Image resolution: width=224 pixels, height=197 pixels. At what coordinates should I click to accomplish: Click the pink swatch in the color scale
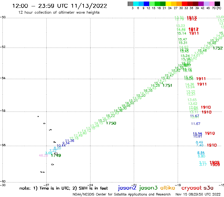click(x=212, y=4)
